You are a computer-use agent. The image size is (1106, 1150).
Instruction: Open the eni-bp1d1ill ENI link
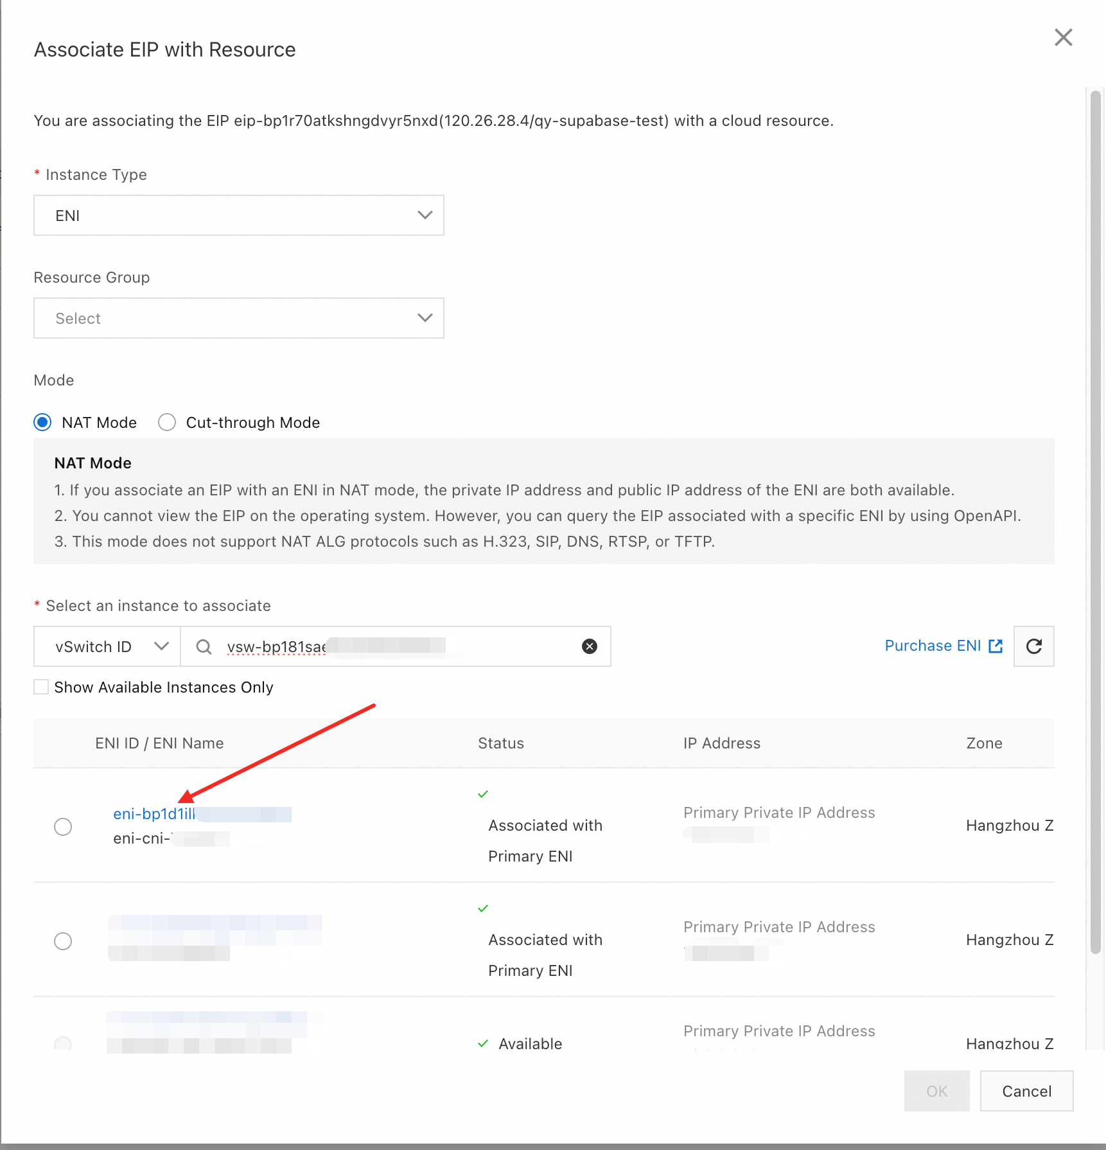click(x=202, y=814)
